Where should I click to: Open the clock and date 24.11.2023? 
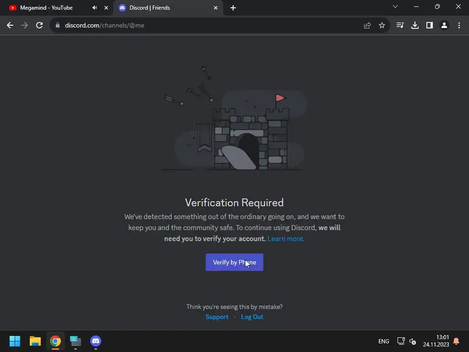(436, 341)
